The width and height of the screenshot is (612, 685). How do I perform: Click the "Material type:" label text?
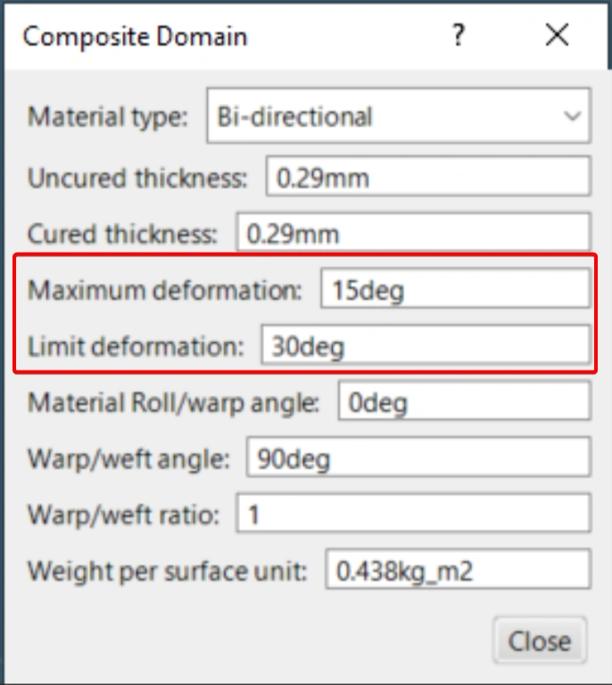(108, 116)
